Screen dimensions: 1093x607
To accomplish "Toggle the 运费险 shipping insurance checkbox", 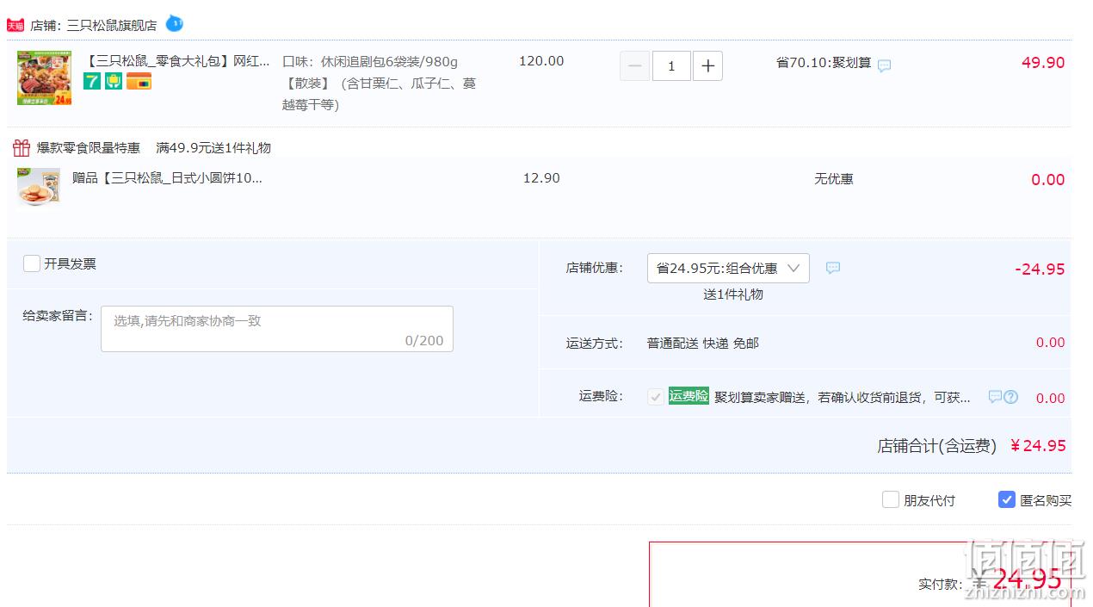I will pyautogui.click(x=656, y=397).
